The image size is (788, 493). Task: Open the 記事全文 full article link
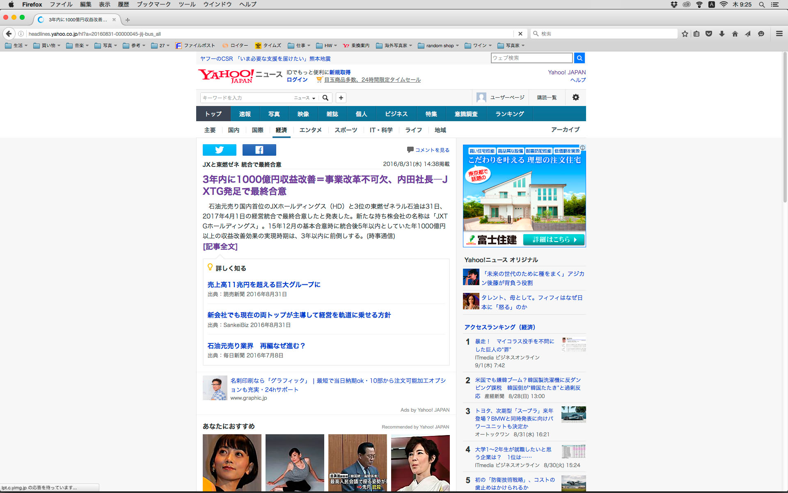220,246
